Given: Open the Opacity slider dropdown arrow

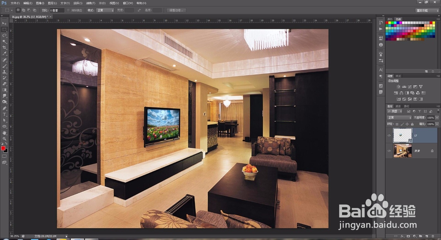Looking at the screenshot, I should point(437,118).
